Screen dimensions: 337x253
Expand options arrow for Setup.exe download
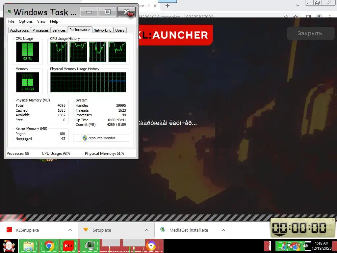(147, 230)
